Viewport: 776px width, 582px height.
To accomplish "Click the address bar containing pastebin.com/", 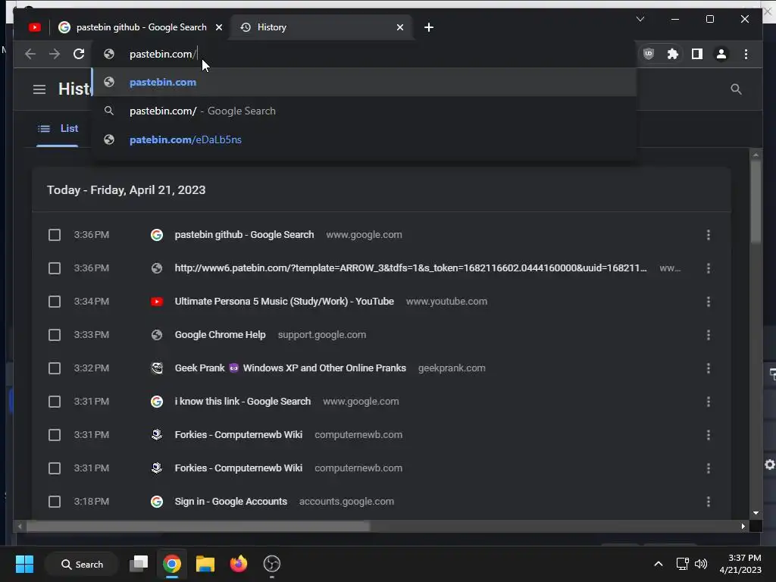I will click(364, 54).
